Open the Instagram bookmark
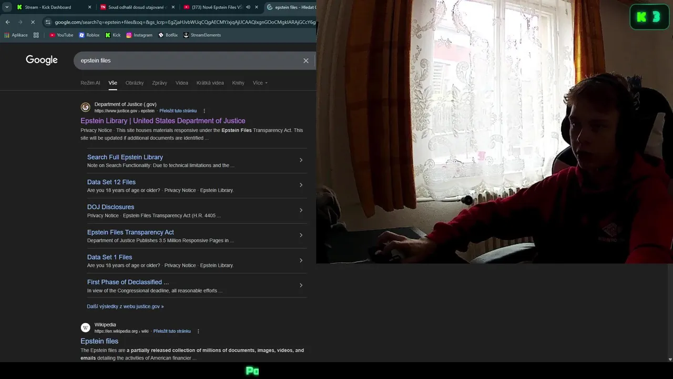 (x=139, y=35)
